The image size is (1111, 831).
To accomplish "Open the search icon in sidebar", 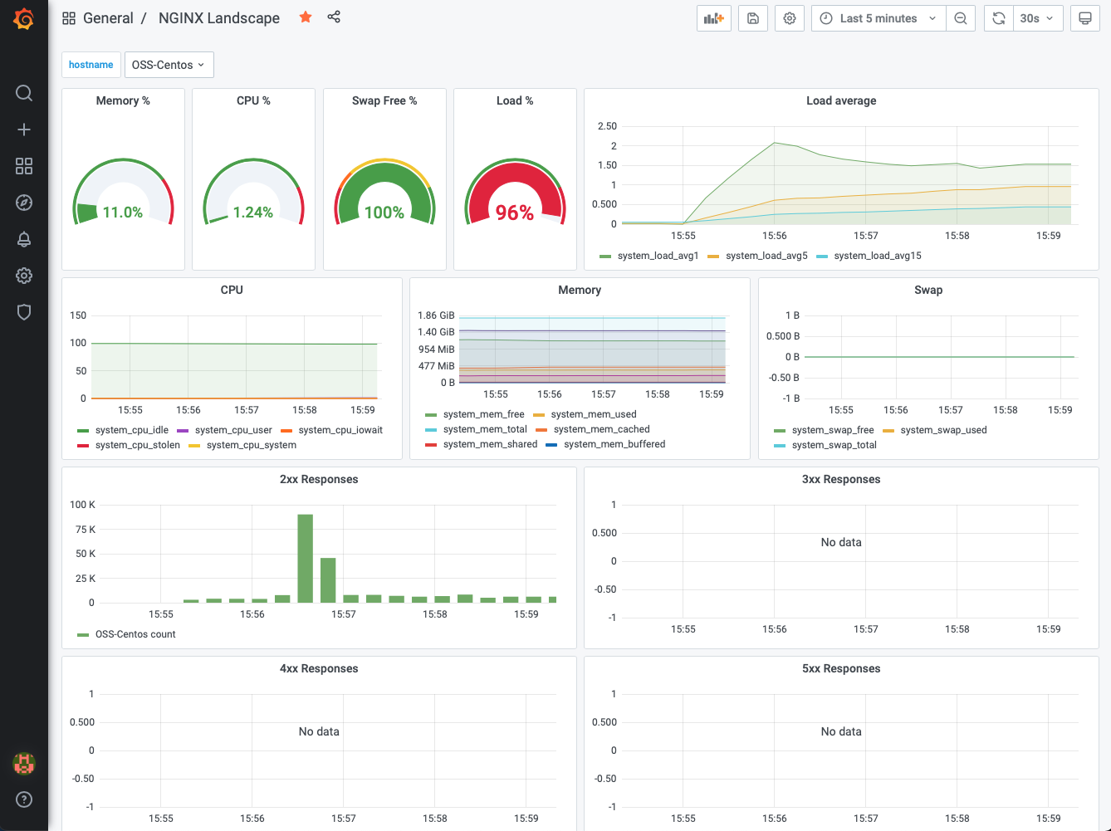I will click(x=24, y=93).
